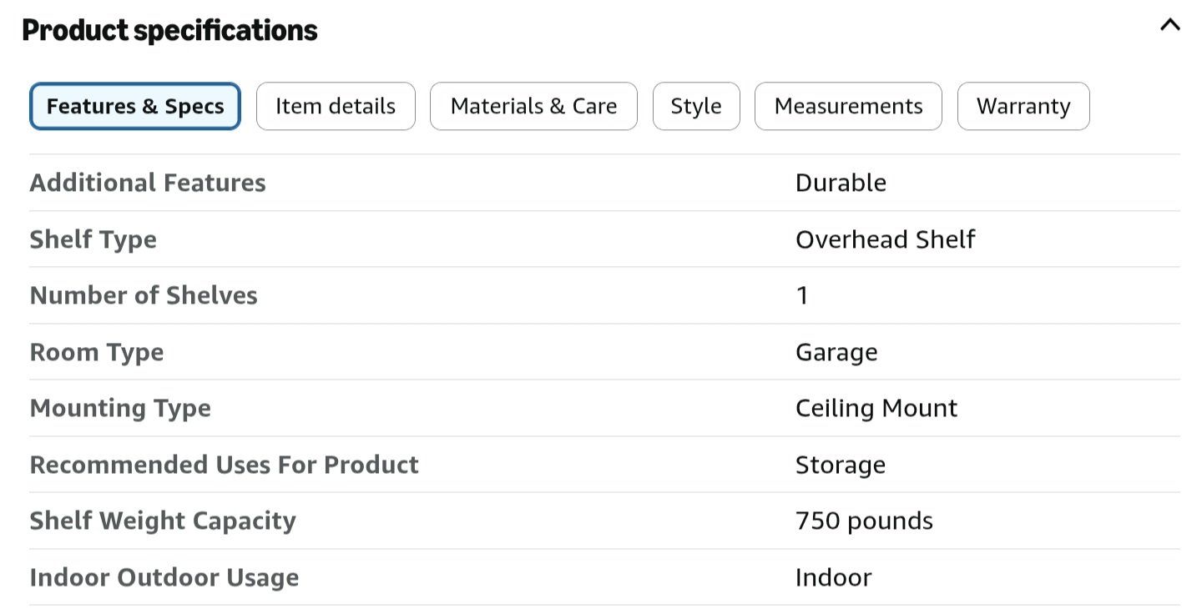The height and width of the screenshot is (609, 1202).
Task: Select the Overhead Shelf value
Action: [x=885, y=239]
